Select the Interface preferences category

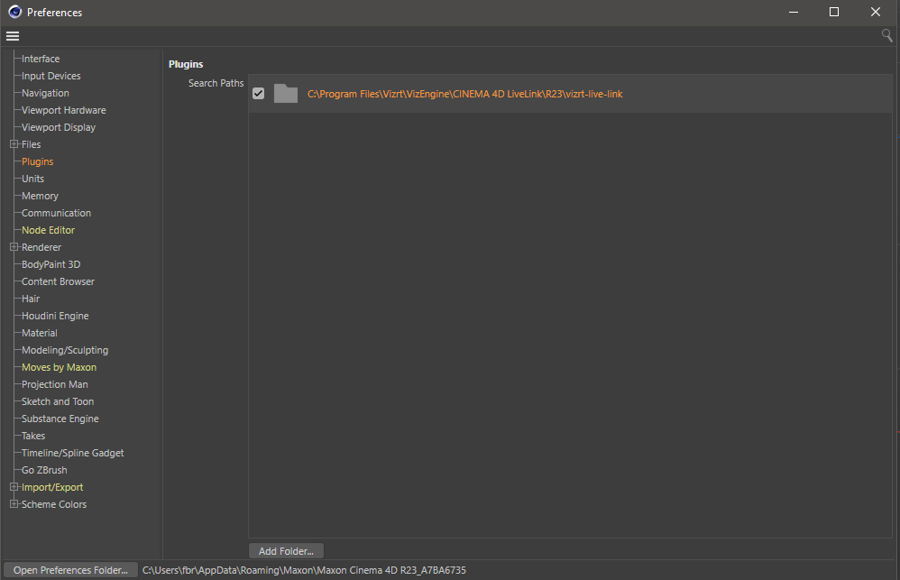tap(41, 59)
